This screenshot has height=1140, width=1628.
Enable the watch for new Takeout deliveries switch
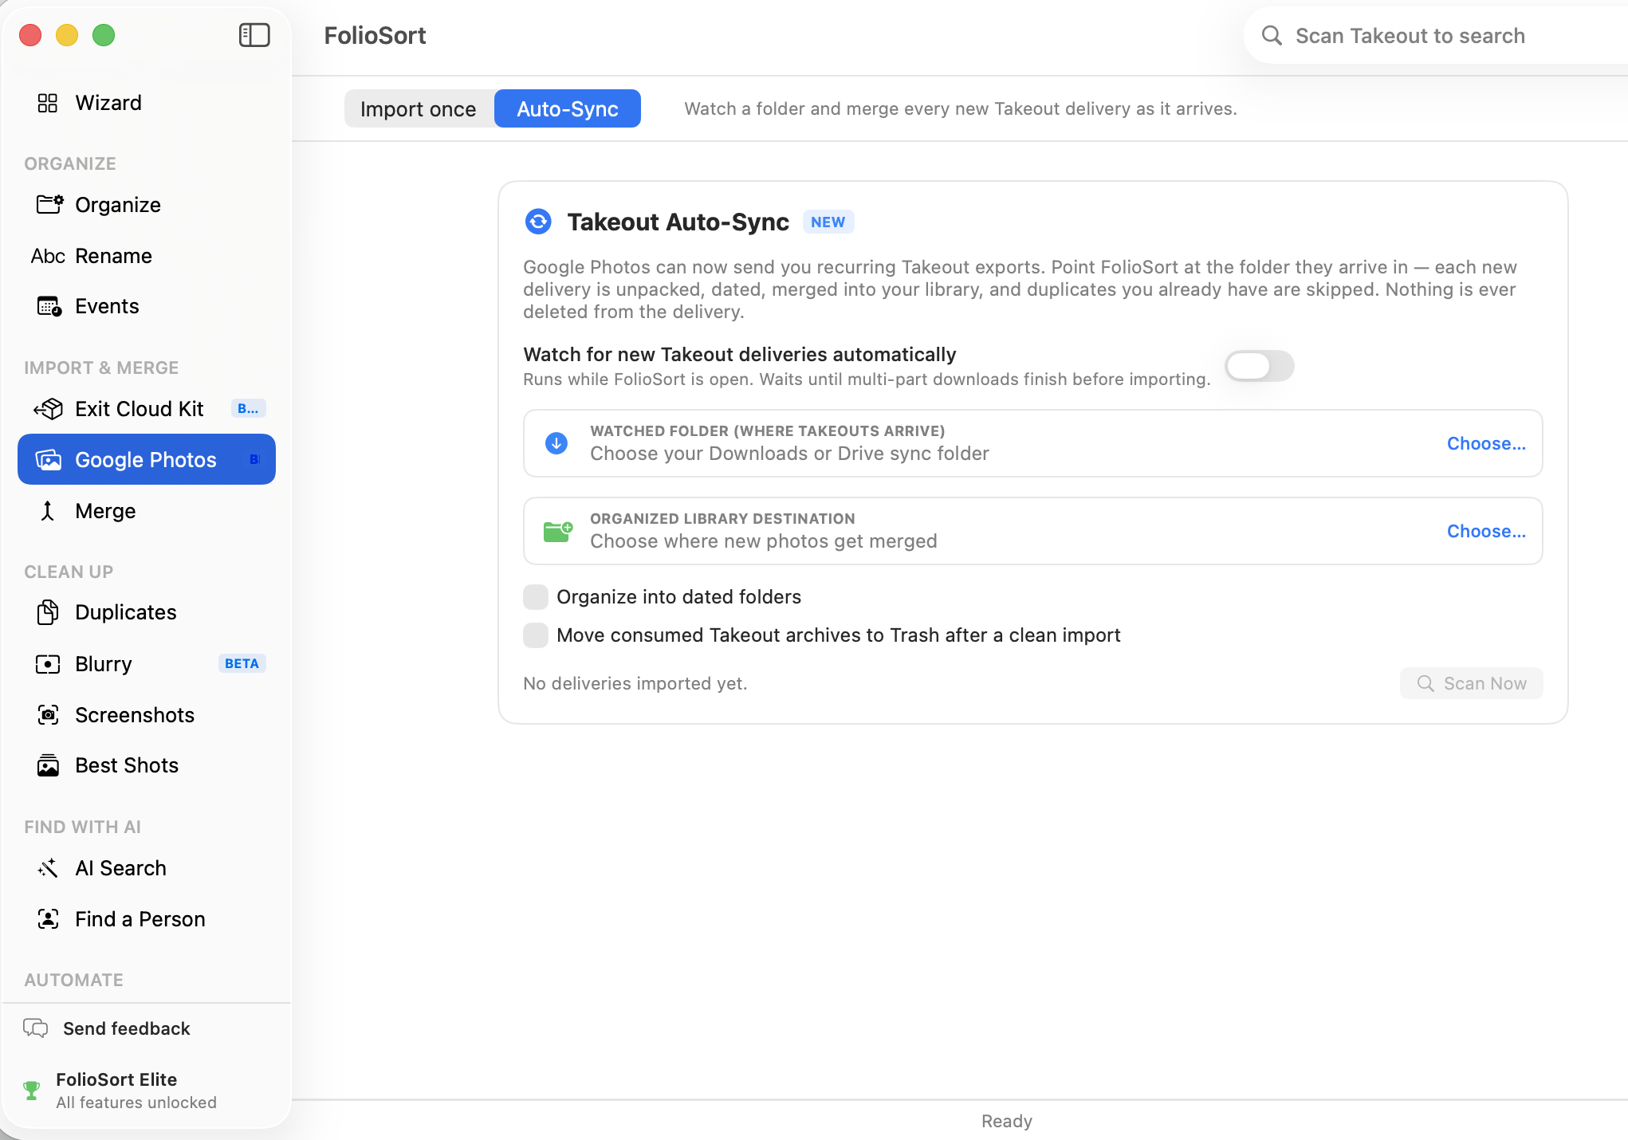1260,366
